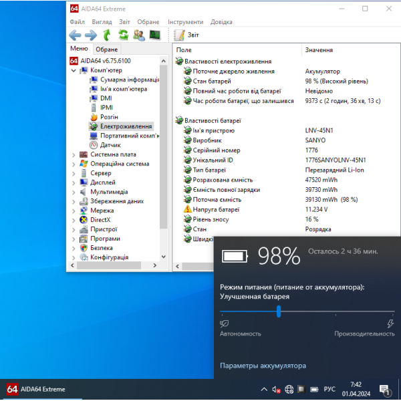401x401 pixels.
Task: Click the Операційна система Windows icon
Action: 84,164
